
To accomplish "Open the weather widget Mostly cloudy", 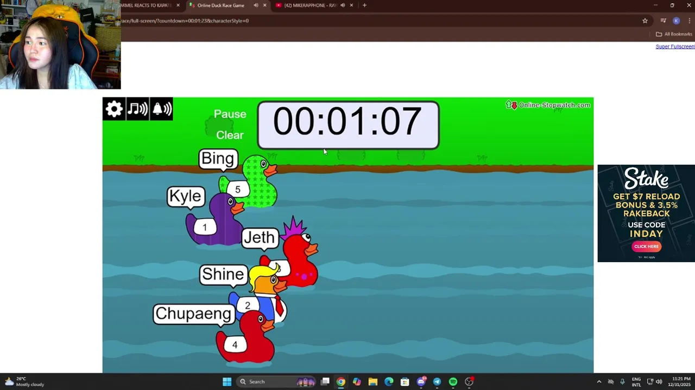I will click(x=24, y=382).
